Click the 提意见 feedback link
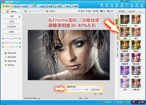The image size is (146, 105). (128, 1)
